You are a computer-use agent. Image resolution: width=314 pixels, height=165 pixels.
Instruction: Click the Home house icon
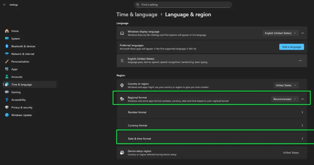tap(7, 31)
